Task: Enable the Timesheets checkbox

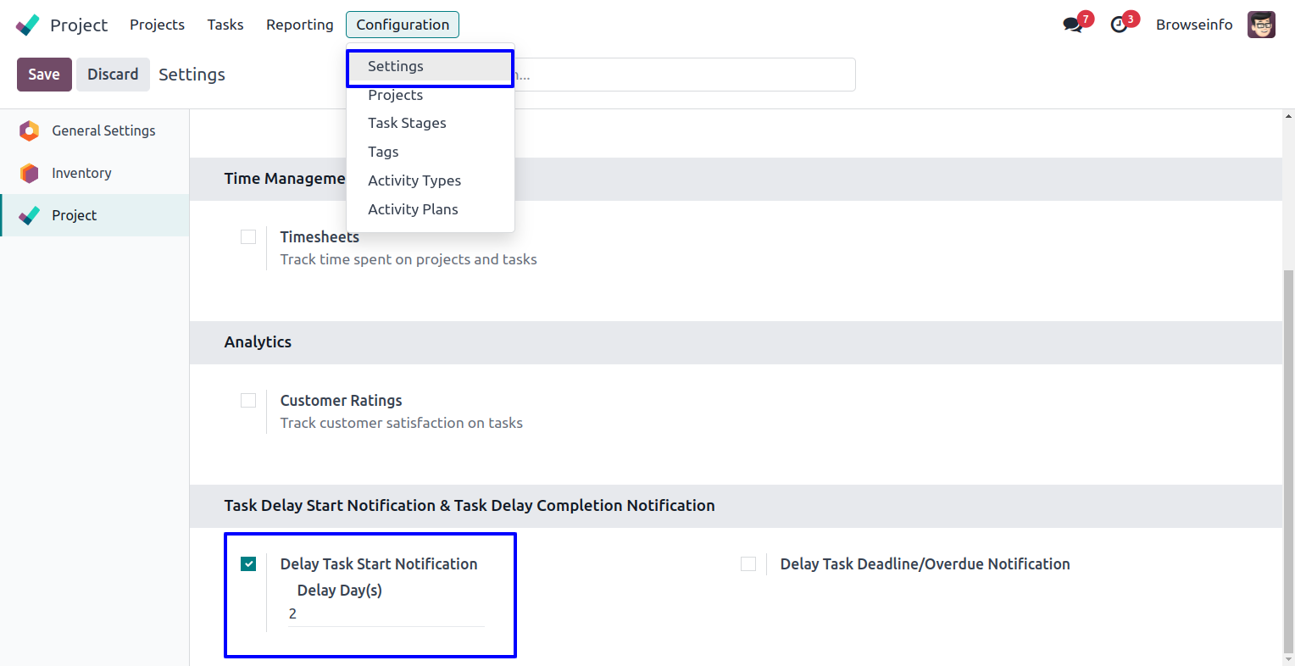Action: point(248,237)
